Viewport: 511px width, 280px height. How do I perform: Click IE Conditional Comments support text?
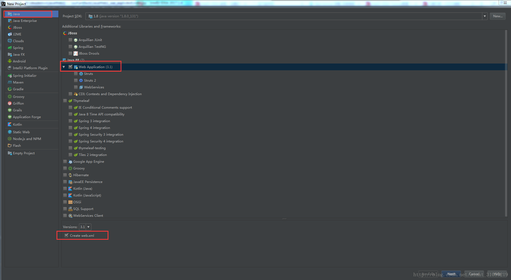pos(105,107)
